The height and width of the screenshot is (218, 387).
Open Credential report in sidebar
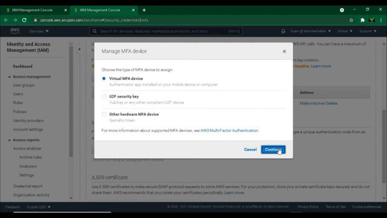[28, 186]
